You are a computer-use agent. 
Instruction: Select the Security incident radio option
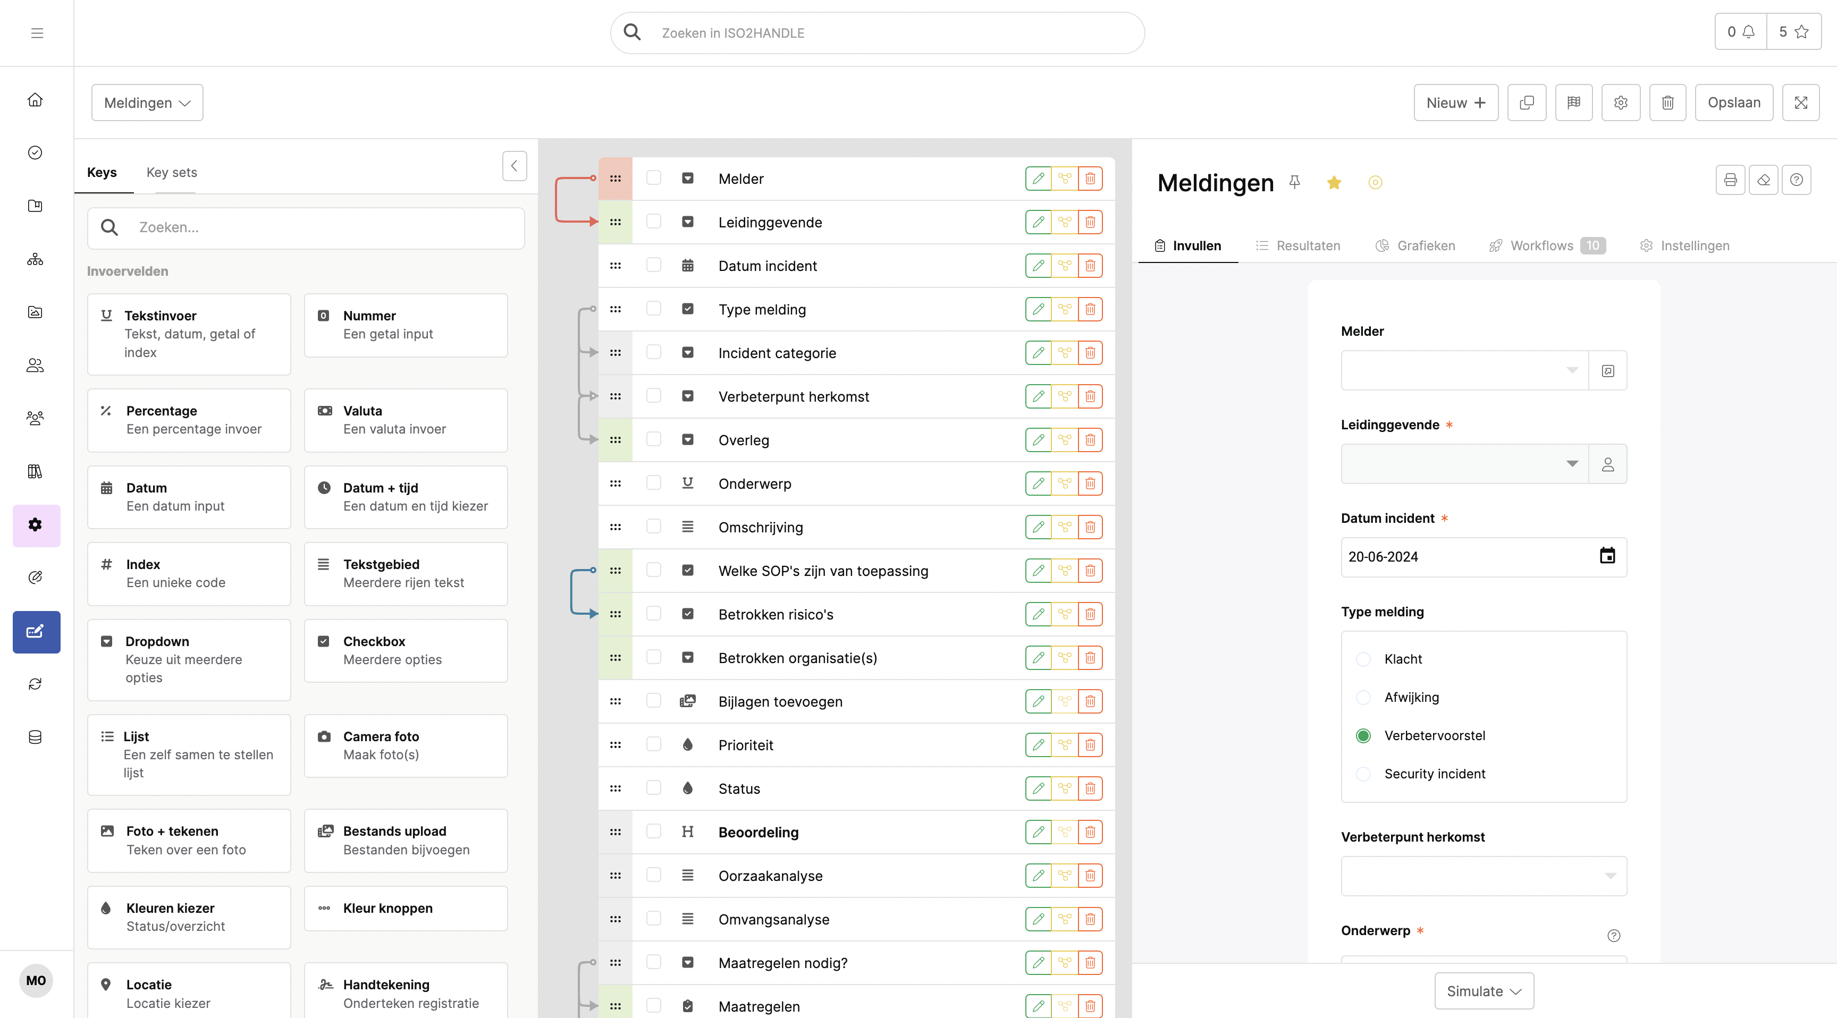[1363, 774]
